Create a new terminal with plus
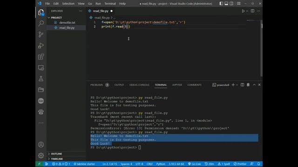The height and width of the screenshot is (167, 298). pyautogui.click(x=233, y=85)
